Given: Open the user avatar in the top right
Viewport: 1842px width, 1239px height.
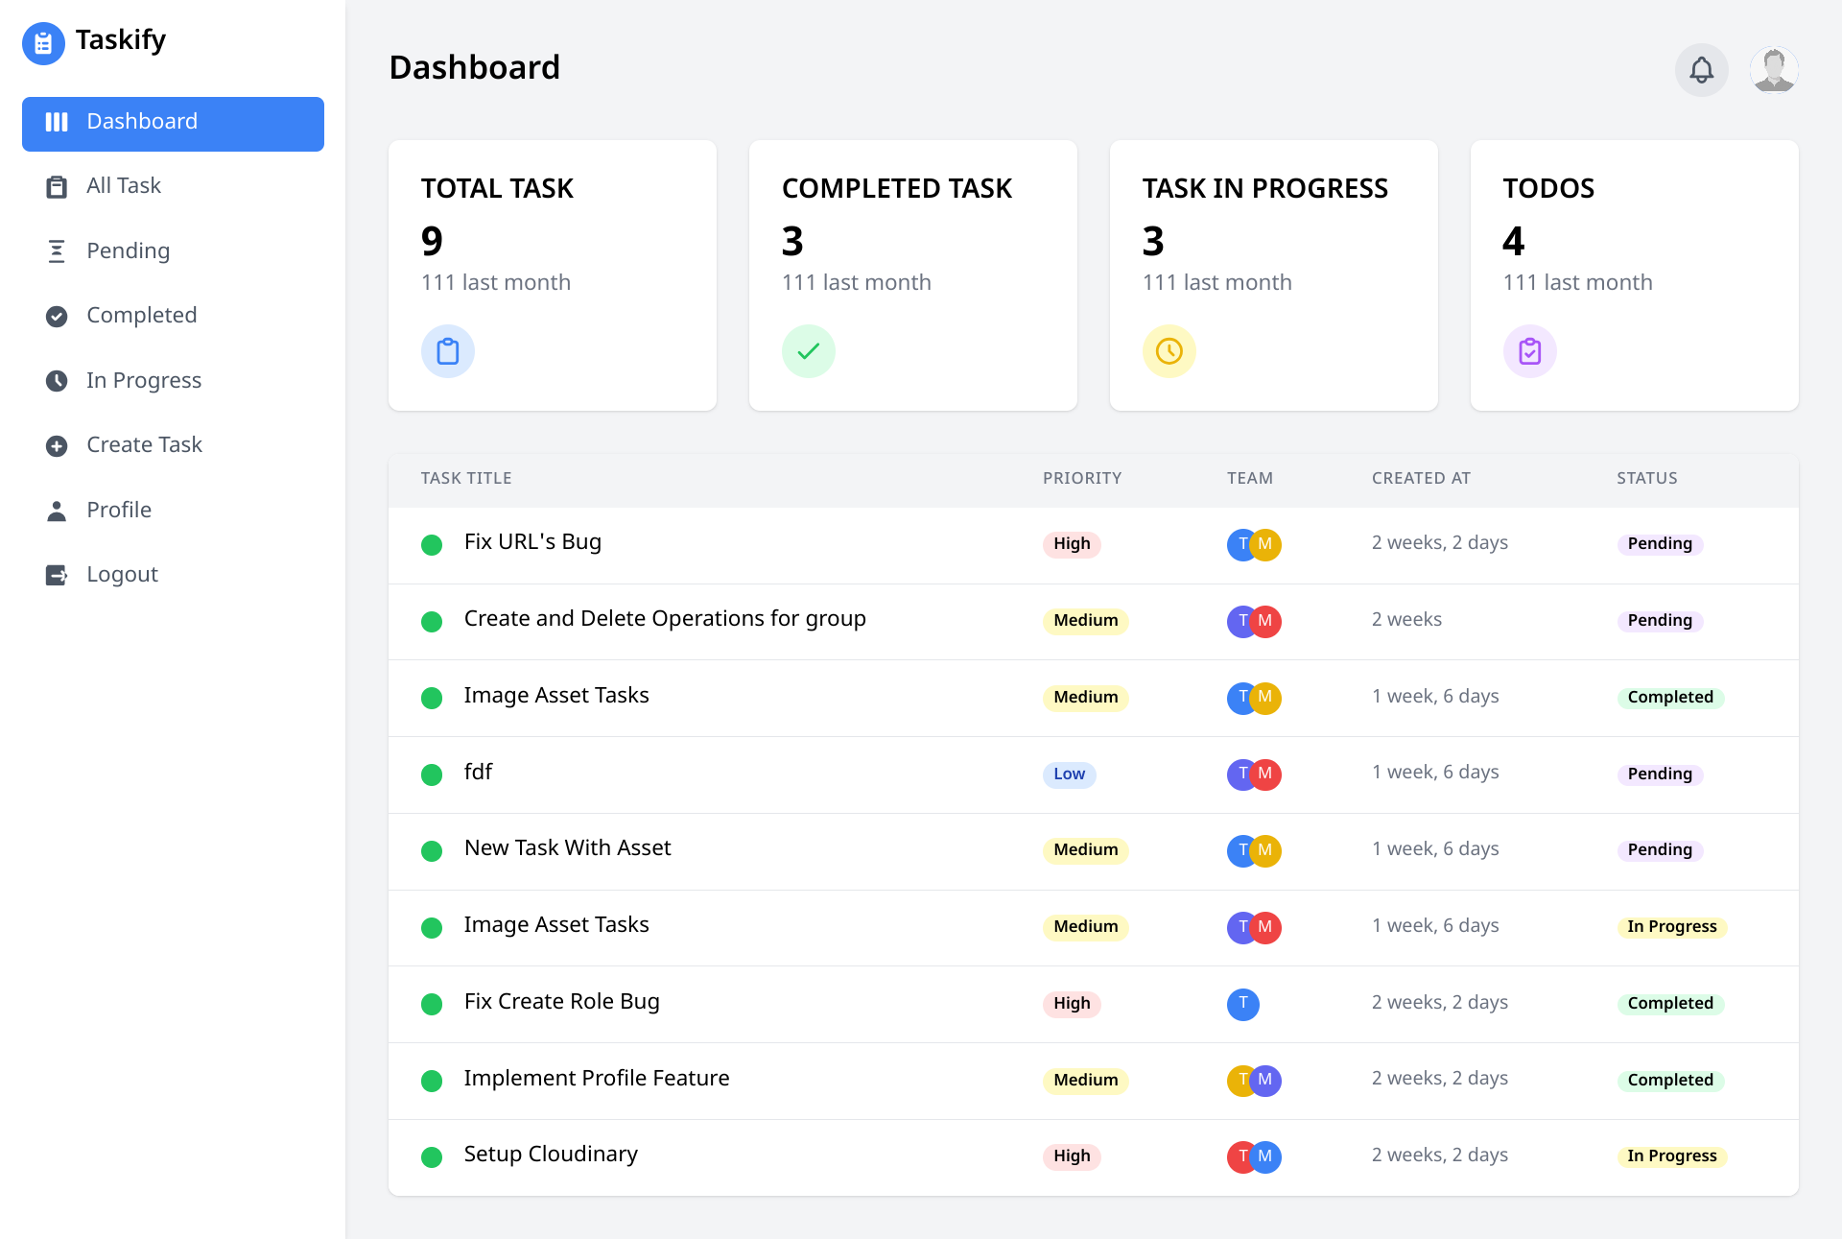Looking at the screenshot, I should coord(1774,69).
